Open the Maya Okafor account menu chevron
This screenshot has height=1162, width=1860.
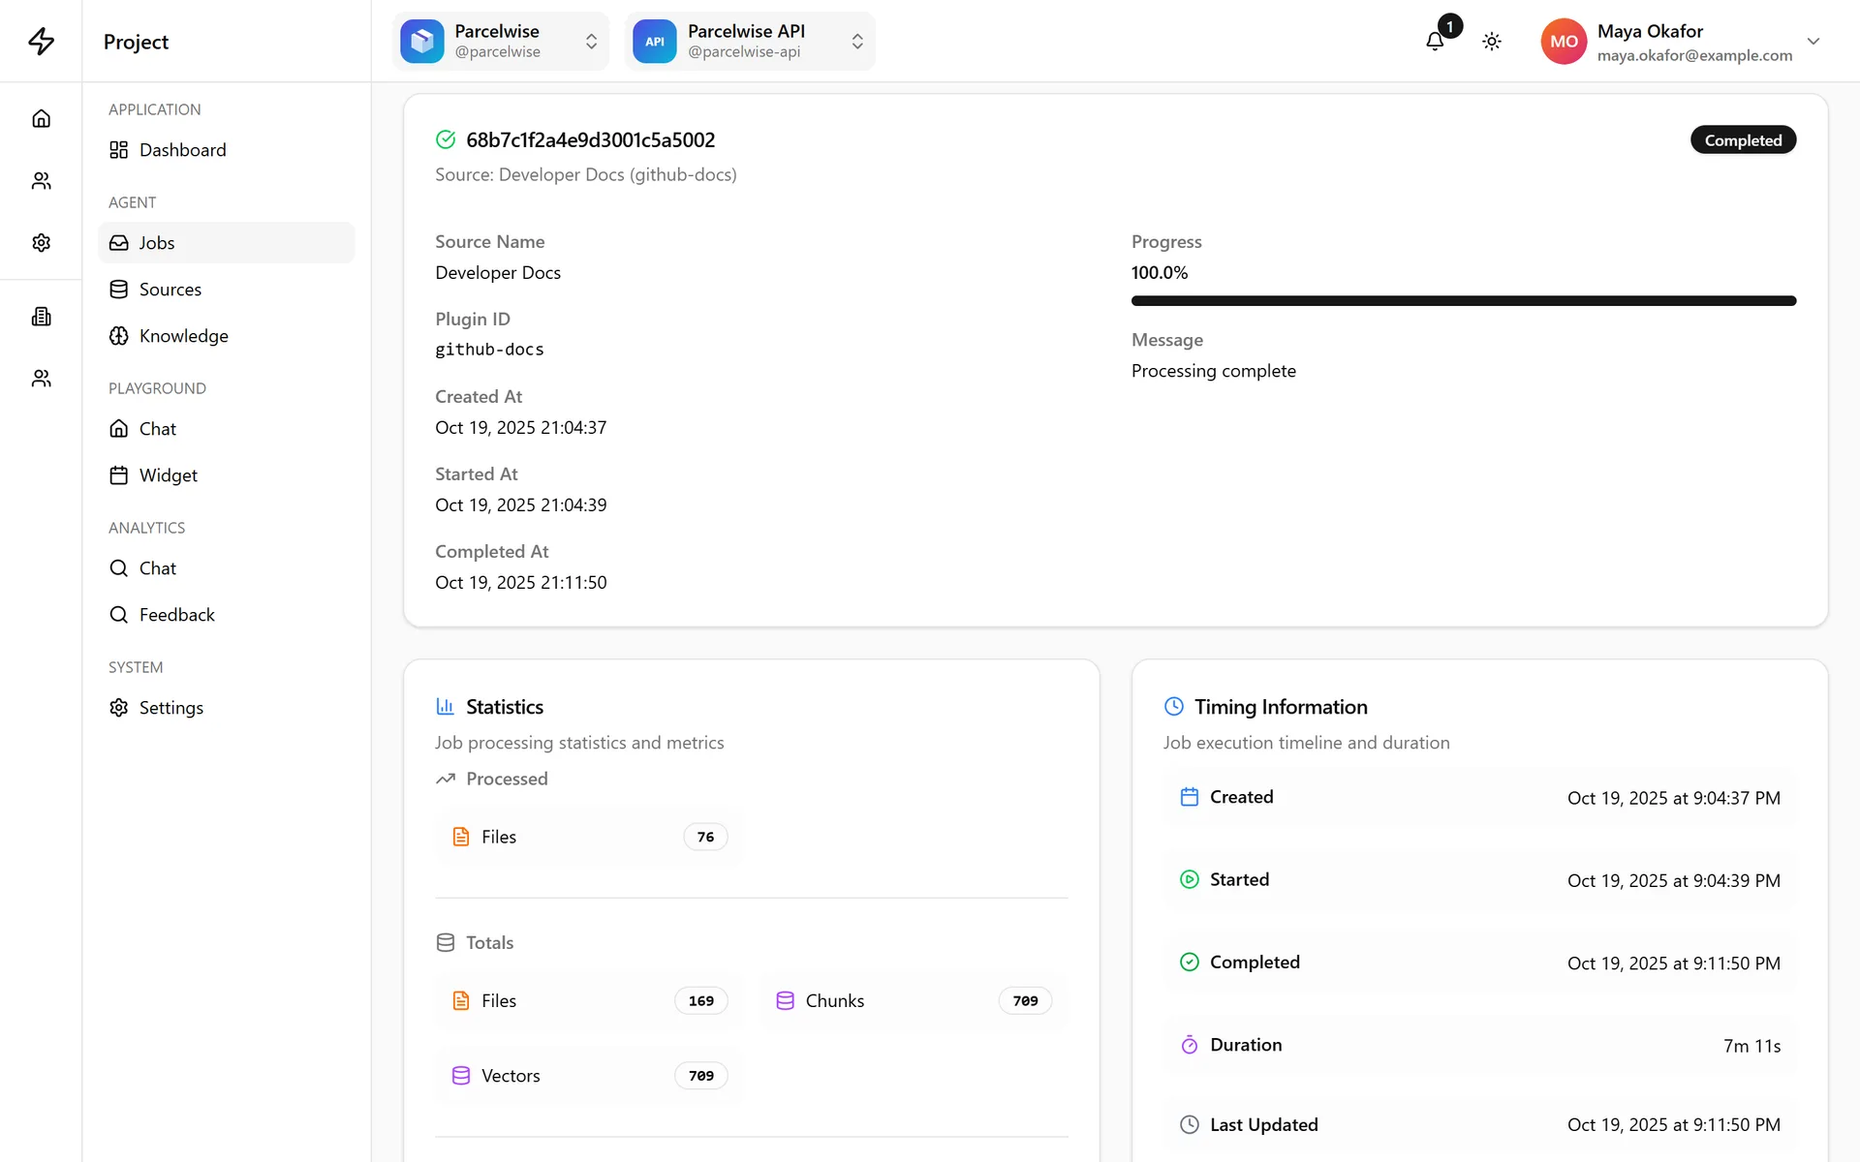point(1813,42)
